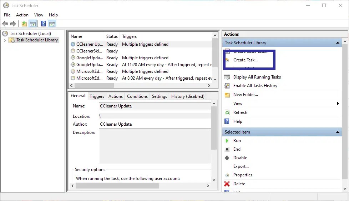This screenshot has width=349, height=201.
Task: Click the Show/Hide Console Tree toolbar icon
Action: [x=33, y=24]
